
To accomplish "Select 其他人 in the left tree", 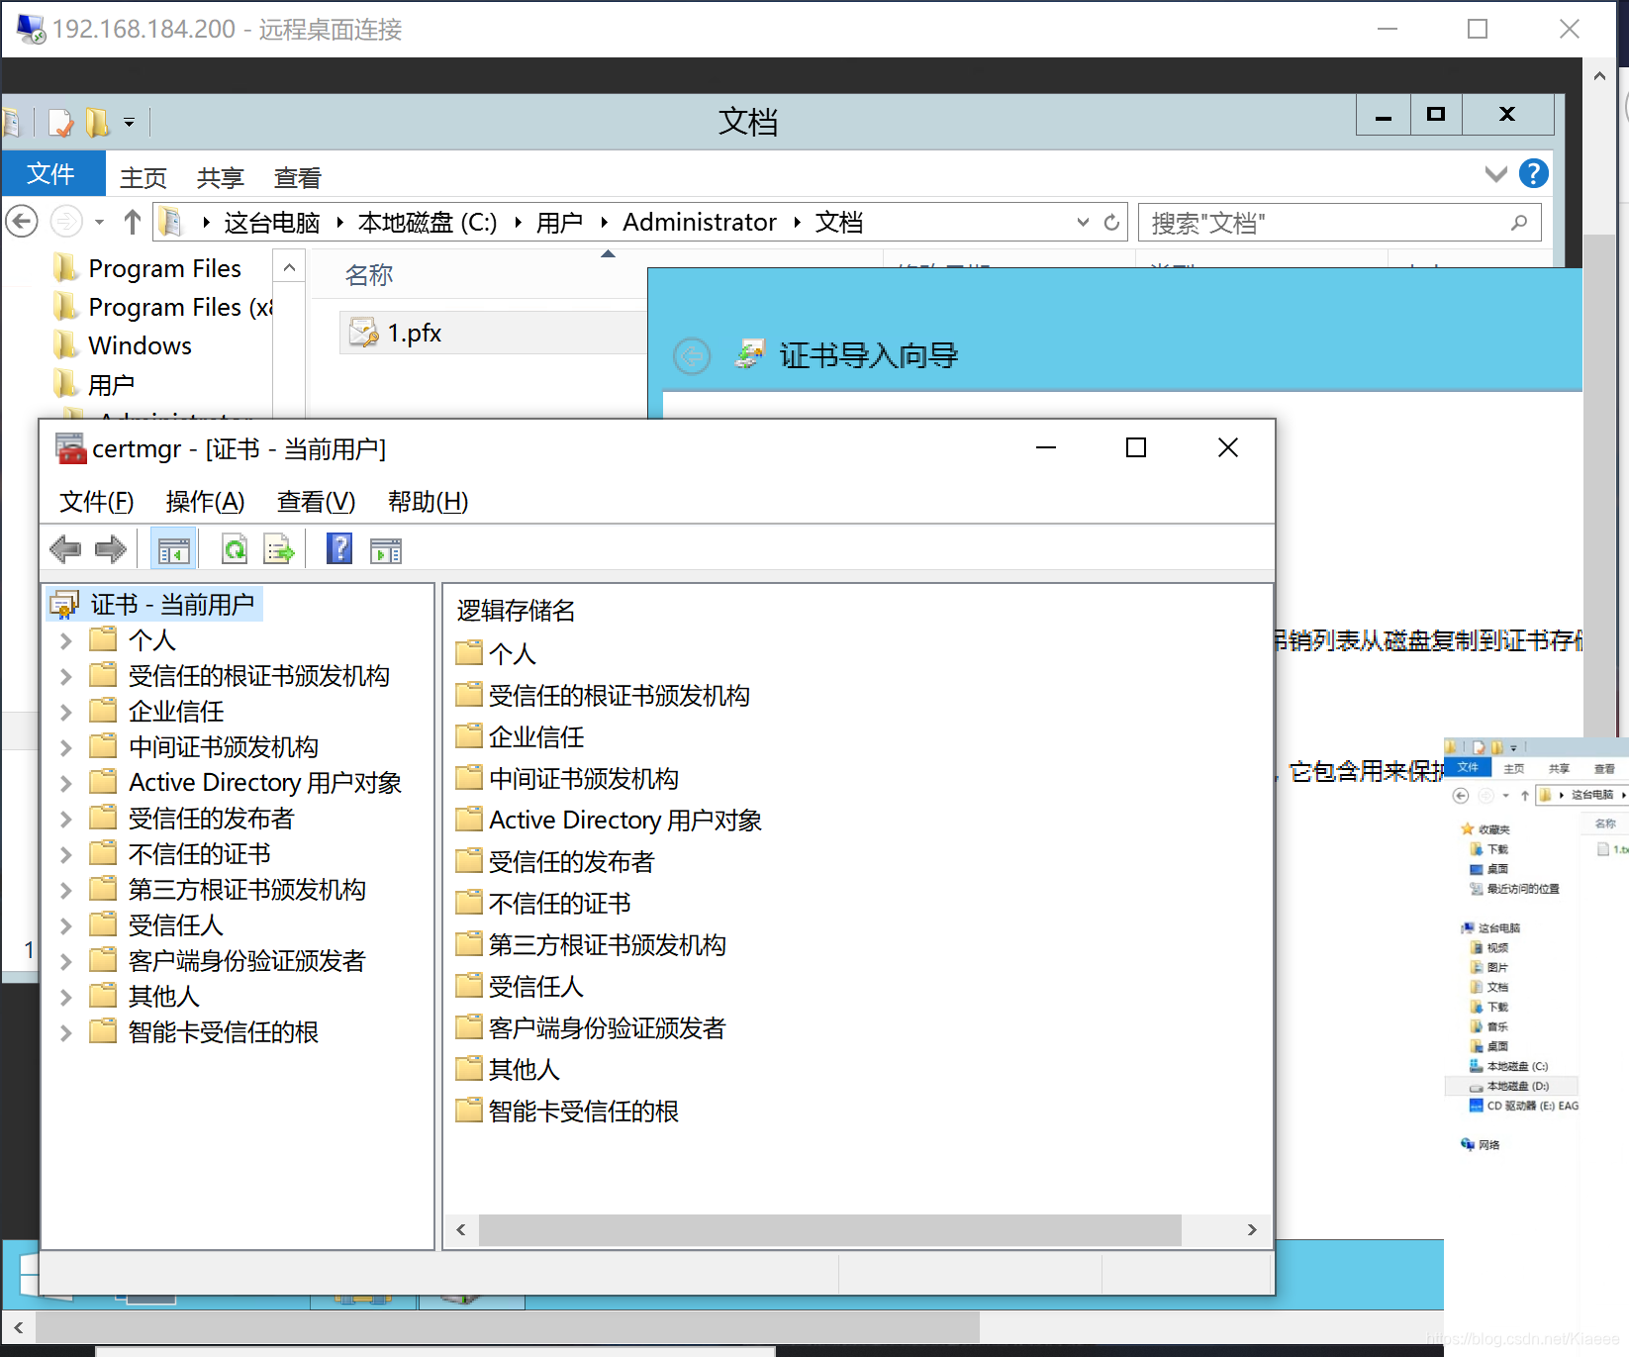I will (x=164, y=997).
